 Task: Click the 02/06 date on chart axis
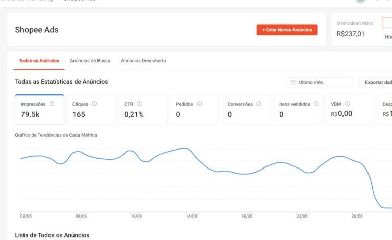click(26, 216)
